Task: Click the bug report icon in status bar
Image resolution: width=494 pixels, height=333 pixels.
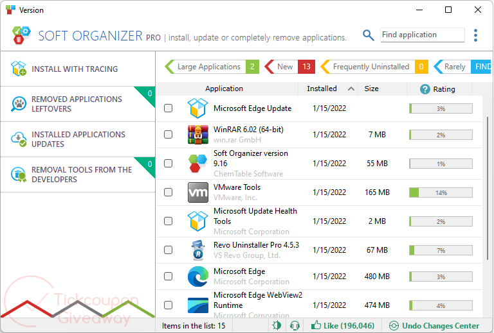Action: coord(277,325)
